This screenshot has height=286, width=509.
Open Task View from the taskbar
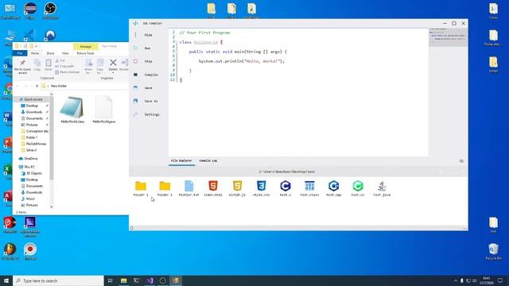[x=111, y=280]
